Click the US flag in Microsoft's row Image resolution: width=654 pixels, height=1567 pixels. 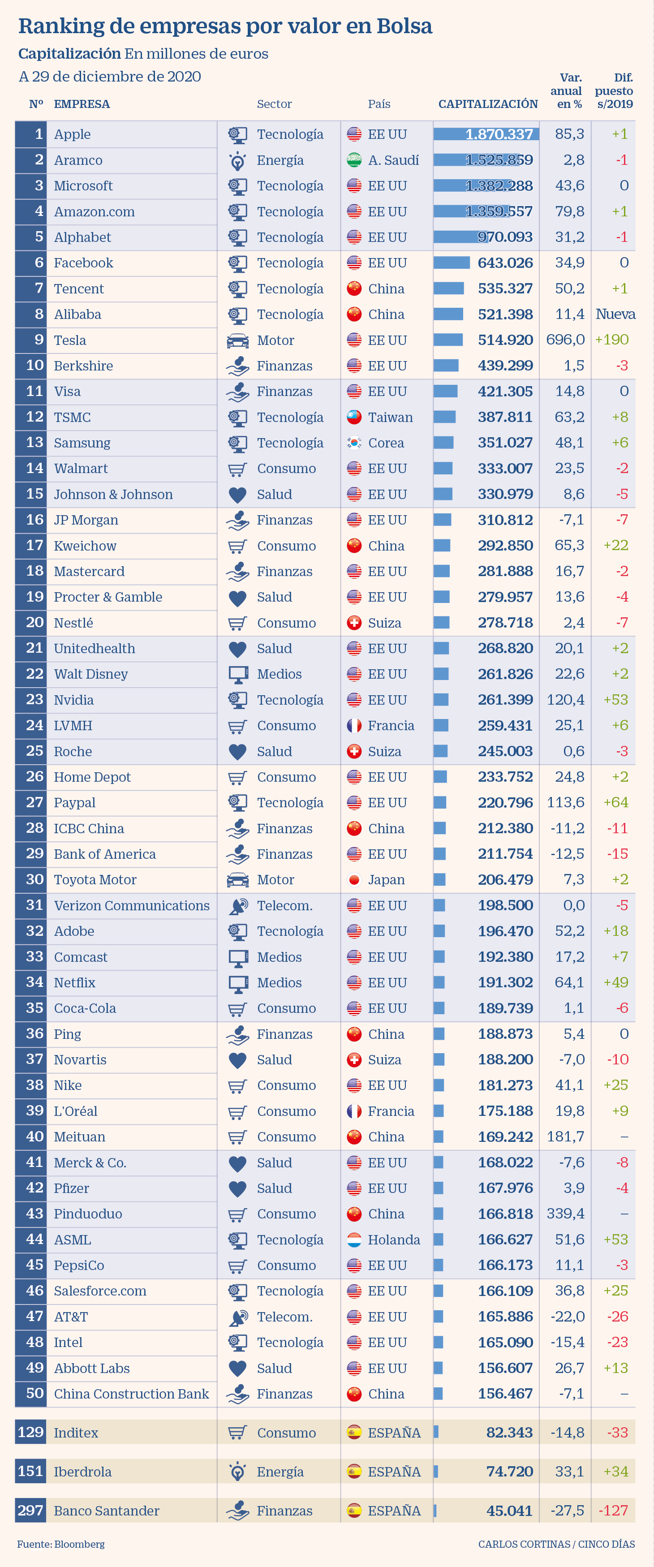tap(354, 186)
